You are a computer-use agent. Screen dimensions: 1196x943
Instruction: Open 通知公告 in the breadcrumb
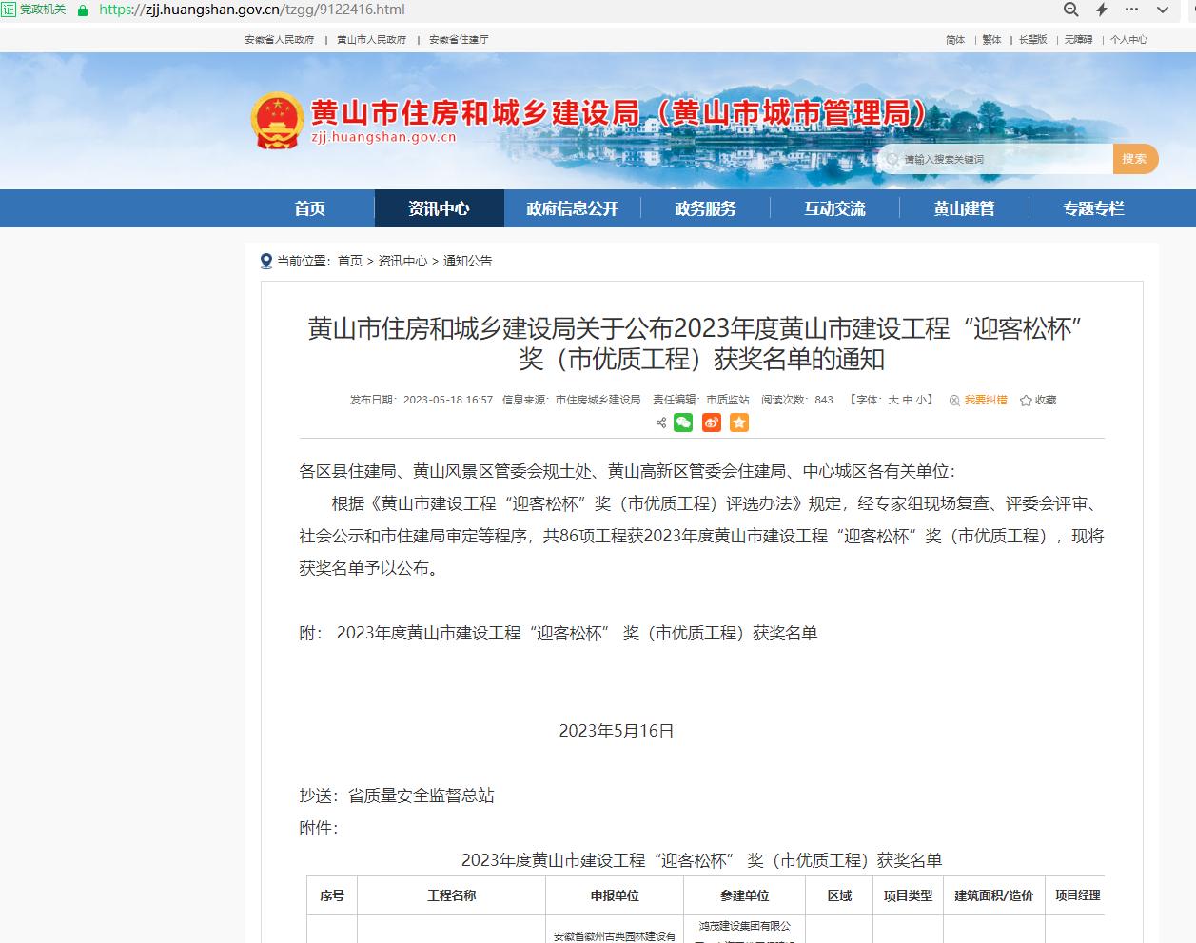[467, 261]
